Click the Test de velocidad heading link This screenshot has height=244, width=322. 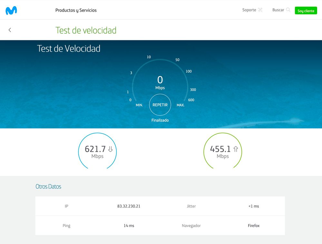86,30
